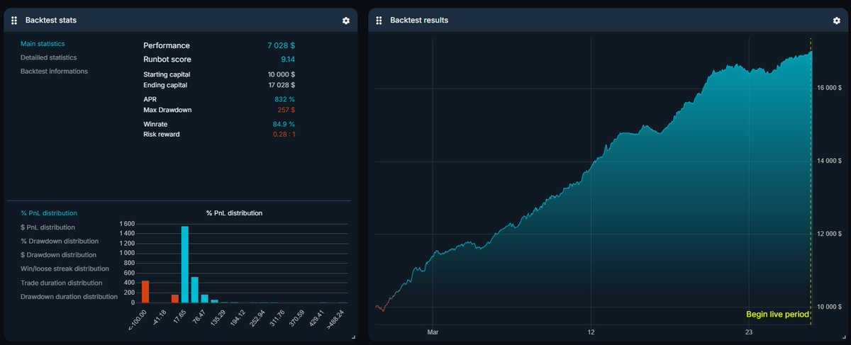Screen dimensions: 851x345
Task: Click the 14 000 $ axis label
Action: click(x=828, y=162)
